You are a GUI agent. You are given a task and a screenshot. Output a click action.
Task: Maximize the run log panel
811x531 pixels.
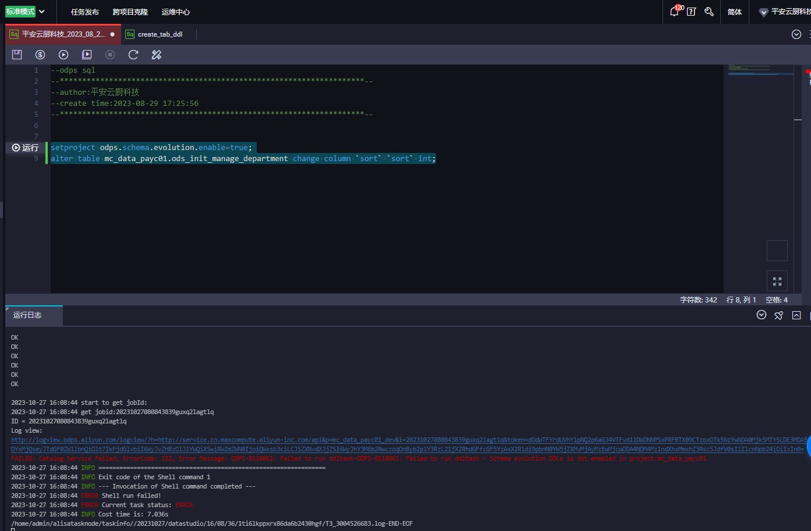[796, 315]
